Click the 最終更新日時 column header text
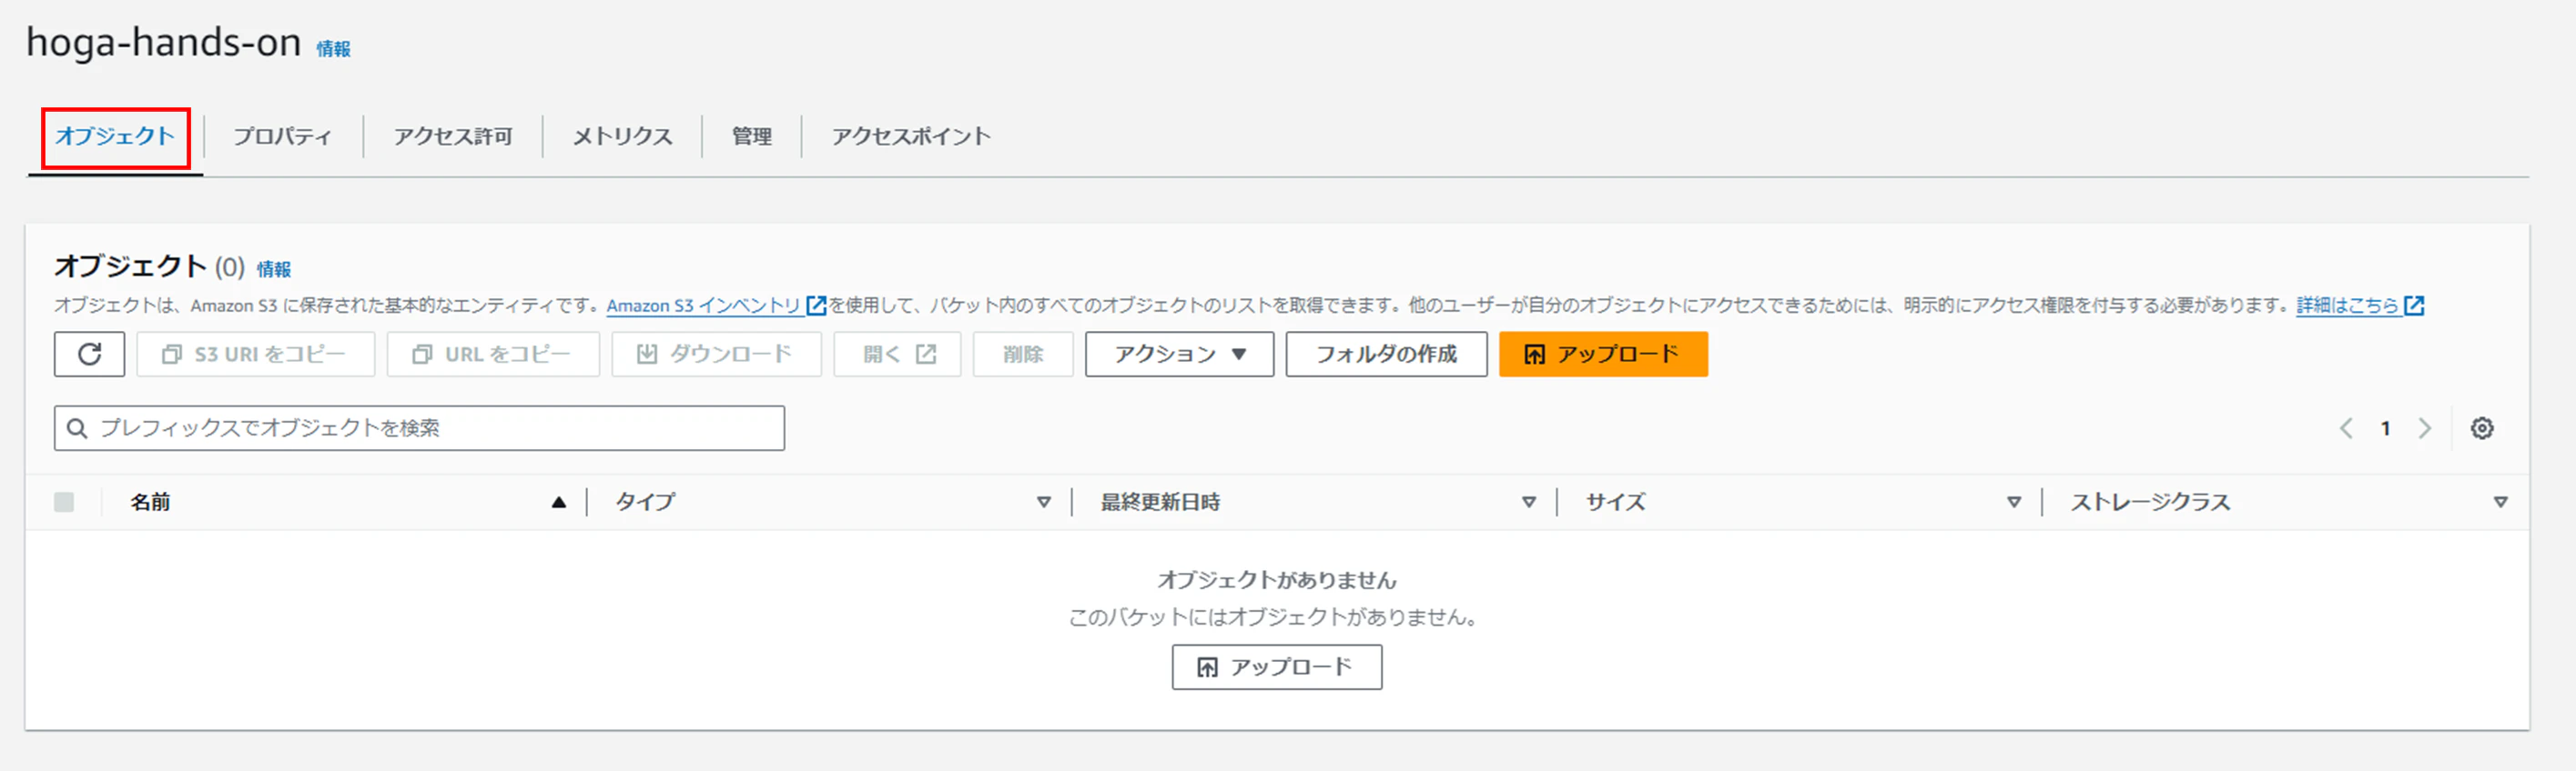The height and width of the screenshot is (771, 2576). click(x=1160, y=503)
